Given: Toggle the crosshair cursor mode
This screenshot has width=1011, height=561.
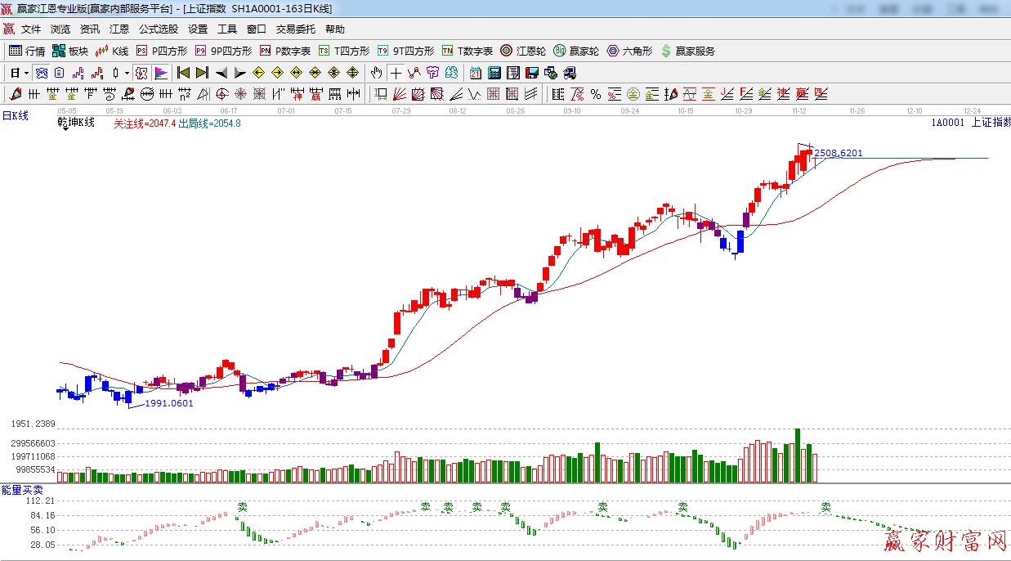Looking at the screenshot, I should [396, 73].
